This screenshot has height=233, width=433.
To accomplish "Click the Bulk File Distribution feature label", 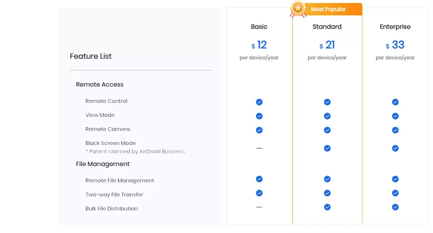I will 112,209.
